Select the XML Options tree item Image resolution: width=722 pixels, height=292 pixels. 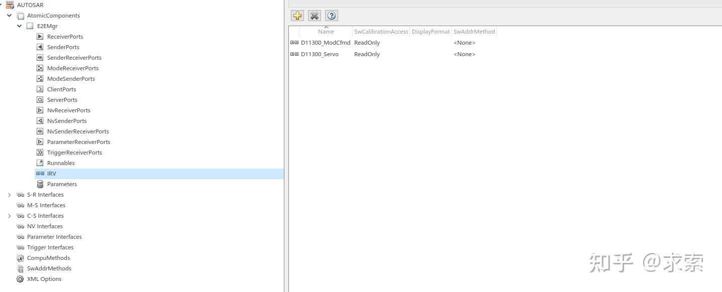(44, 279)
